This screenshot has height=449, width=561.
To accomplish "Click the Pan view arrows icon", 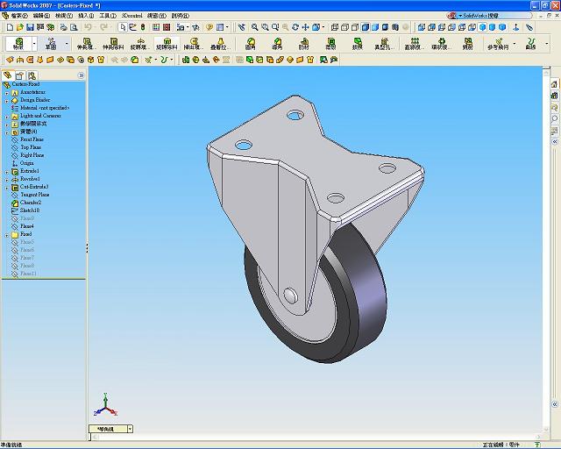I will pyautogui.click(x=305, y=27).
